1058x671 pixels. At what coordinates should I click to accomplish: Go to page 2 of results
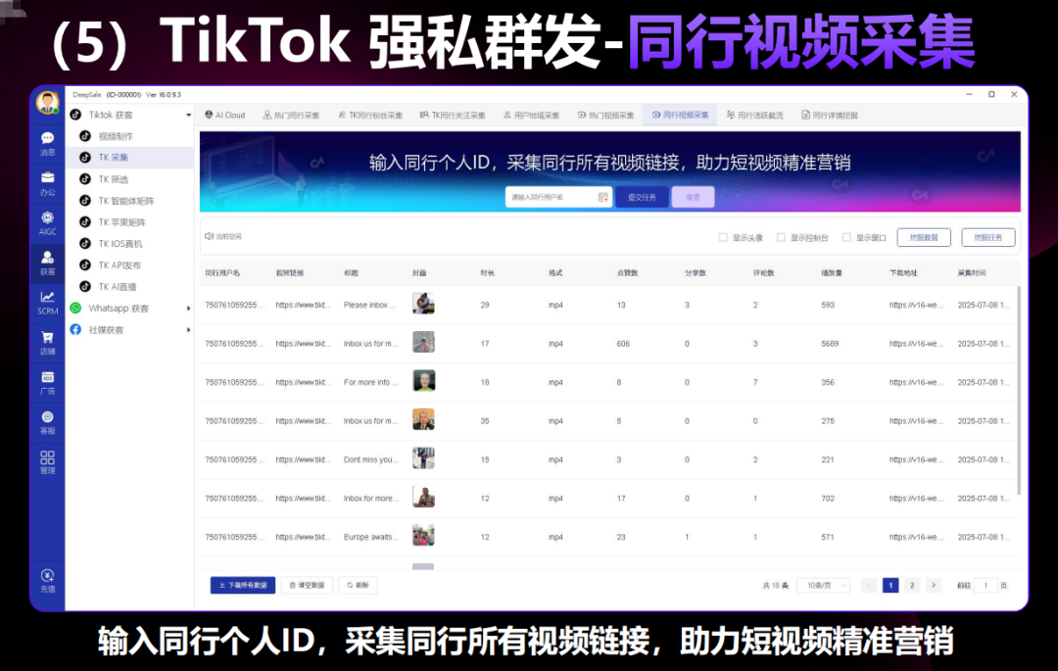(912, 586)
